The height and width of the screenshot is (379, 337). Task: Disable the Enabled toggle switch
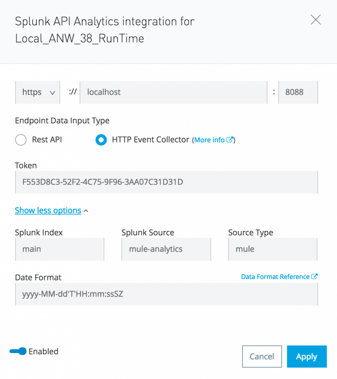tap(18, 352)
